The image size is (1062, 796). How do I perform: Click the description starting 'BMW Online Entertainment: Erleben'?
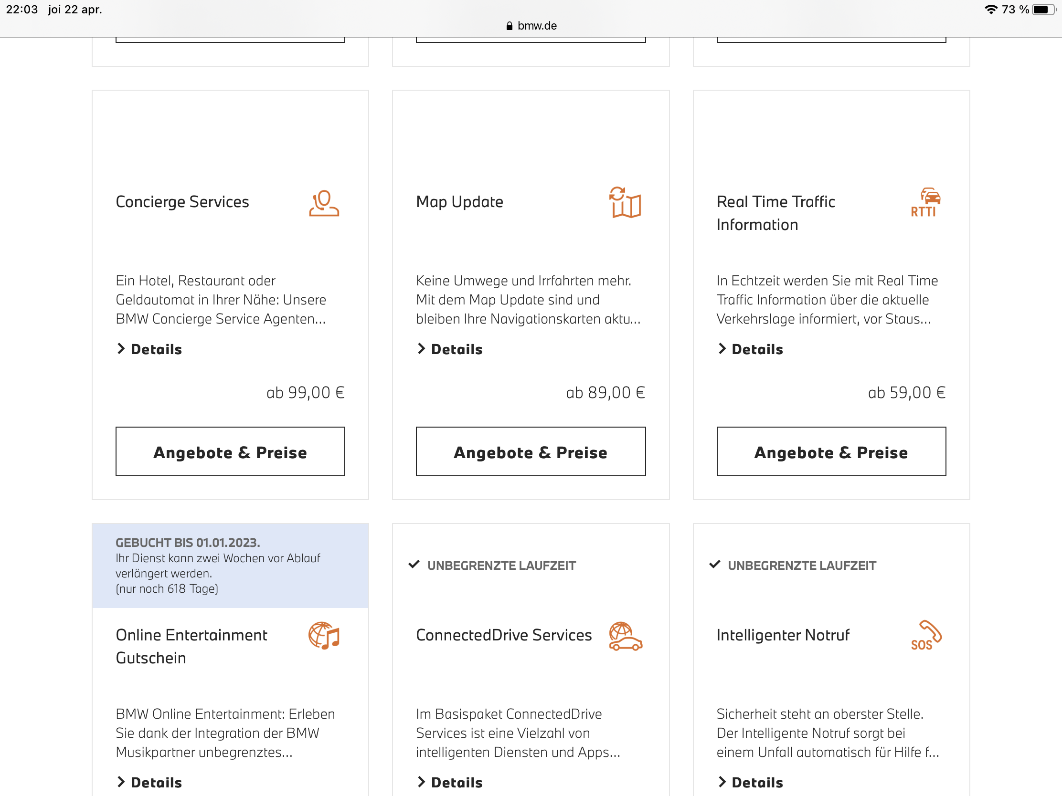coord(225,733)
